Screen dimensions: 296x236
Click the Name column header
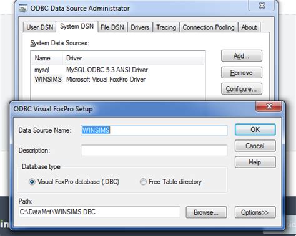(47, 58)
